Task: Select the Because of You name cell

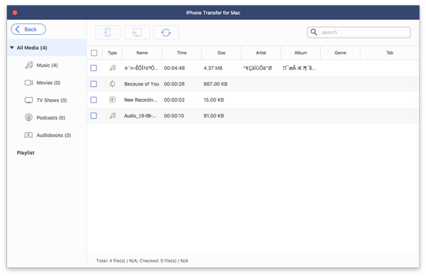Action: pyautogui.click(x=141, y=84)
